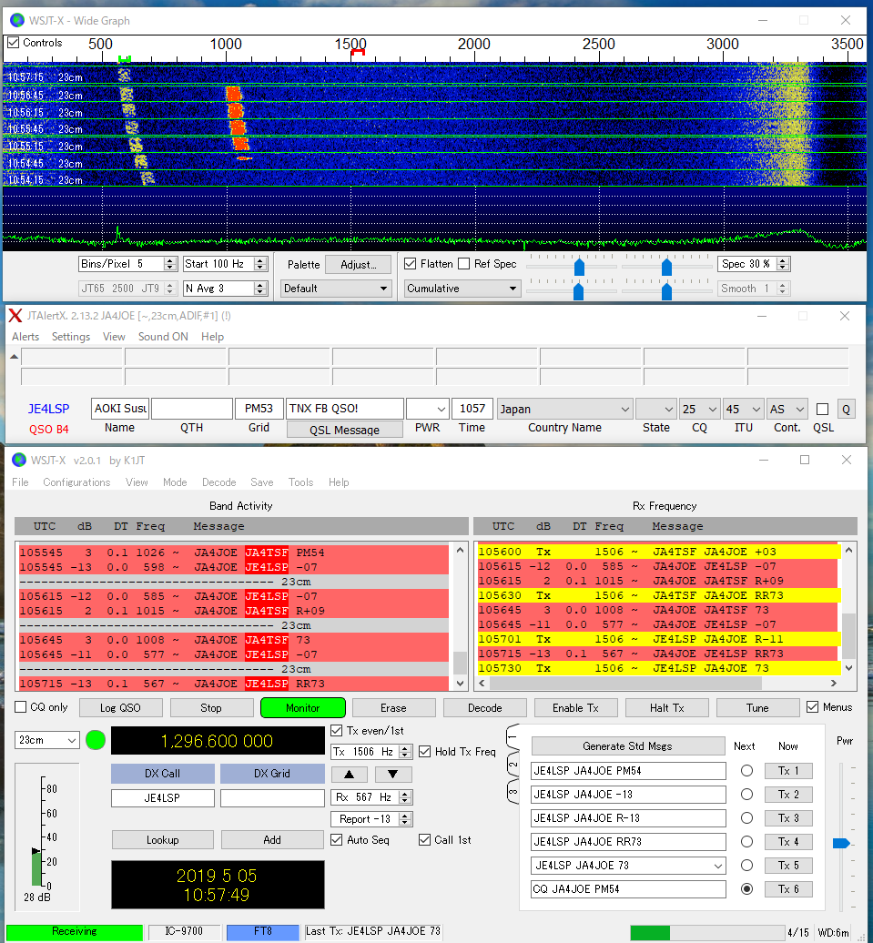Image resolution: width=873 pixels, height=943 pixels.
Task: Click the upper-right waterfall zero slider
Action: click(x=666, y=267)
